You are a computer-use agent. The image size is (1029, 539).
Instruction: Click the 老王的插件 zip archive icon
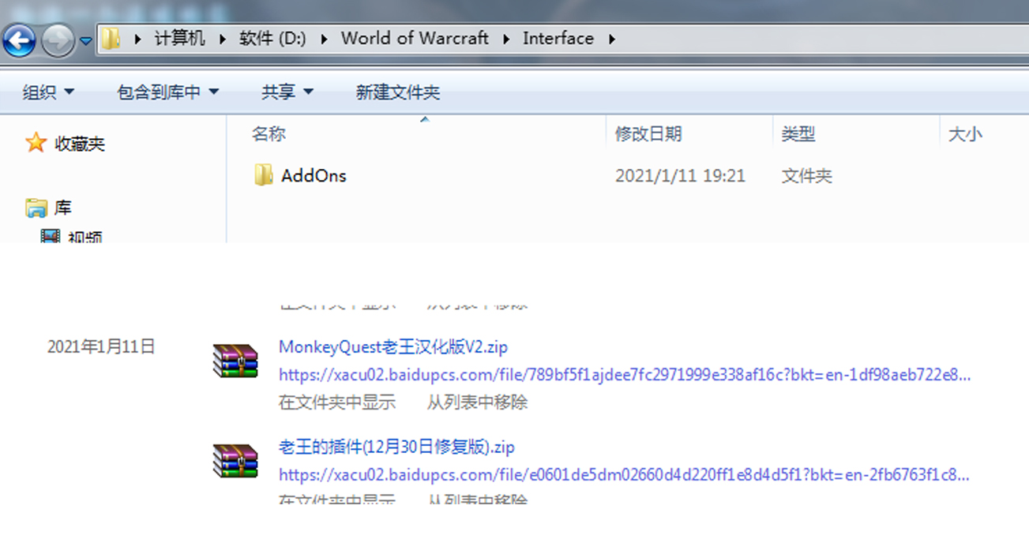[x=235, y=461]
